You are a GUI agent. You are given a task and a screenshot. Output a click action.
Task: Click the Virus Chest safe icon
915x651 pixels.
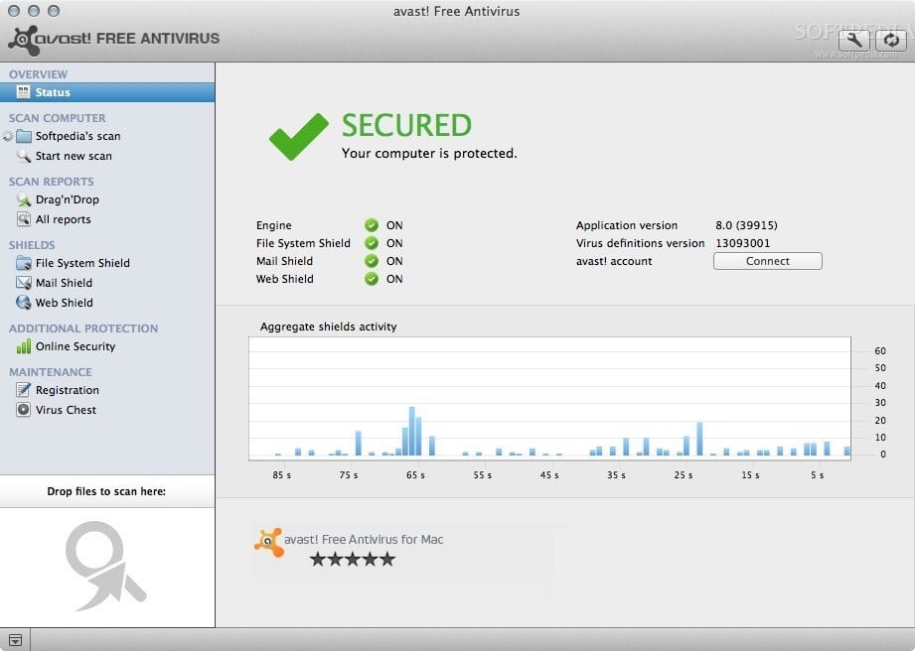pyautogui.click(x=23, y=410)
